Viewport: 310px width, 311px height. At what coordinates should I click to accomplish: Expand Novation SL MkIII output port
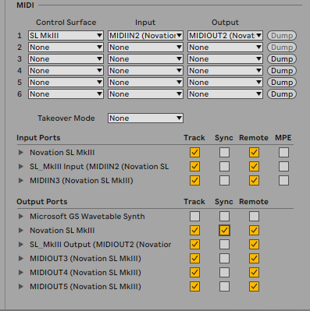coord(21,231)
